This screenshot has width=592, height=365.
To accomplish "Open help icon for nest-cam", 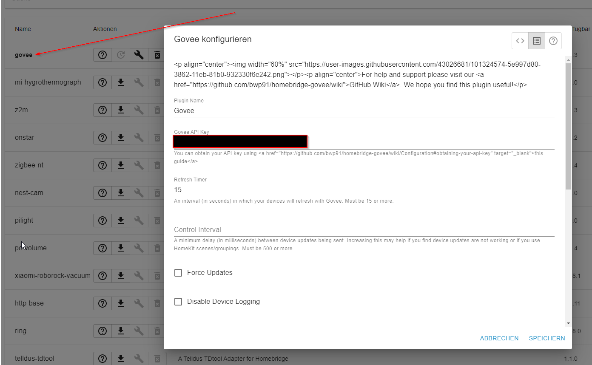I will pos(102,193).
